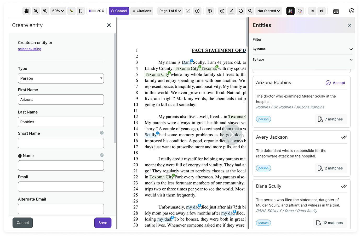Open the annotation pencil tool
Screen dimensions: 361x237
[231, 11]
